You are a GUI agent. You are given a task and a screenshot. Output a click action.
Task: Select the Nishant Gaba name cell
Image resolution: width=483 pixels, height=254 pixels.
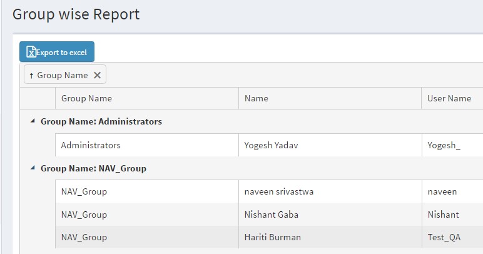(271, 215)
